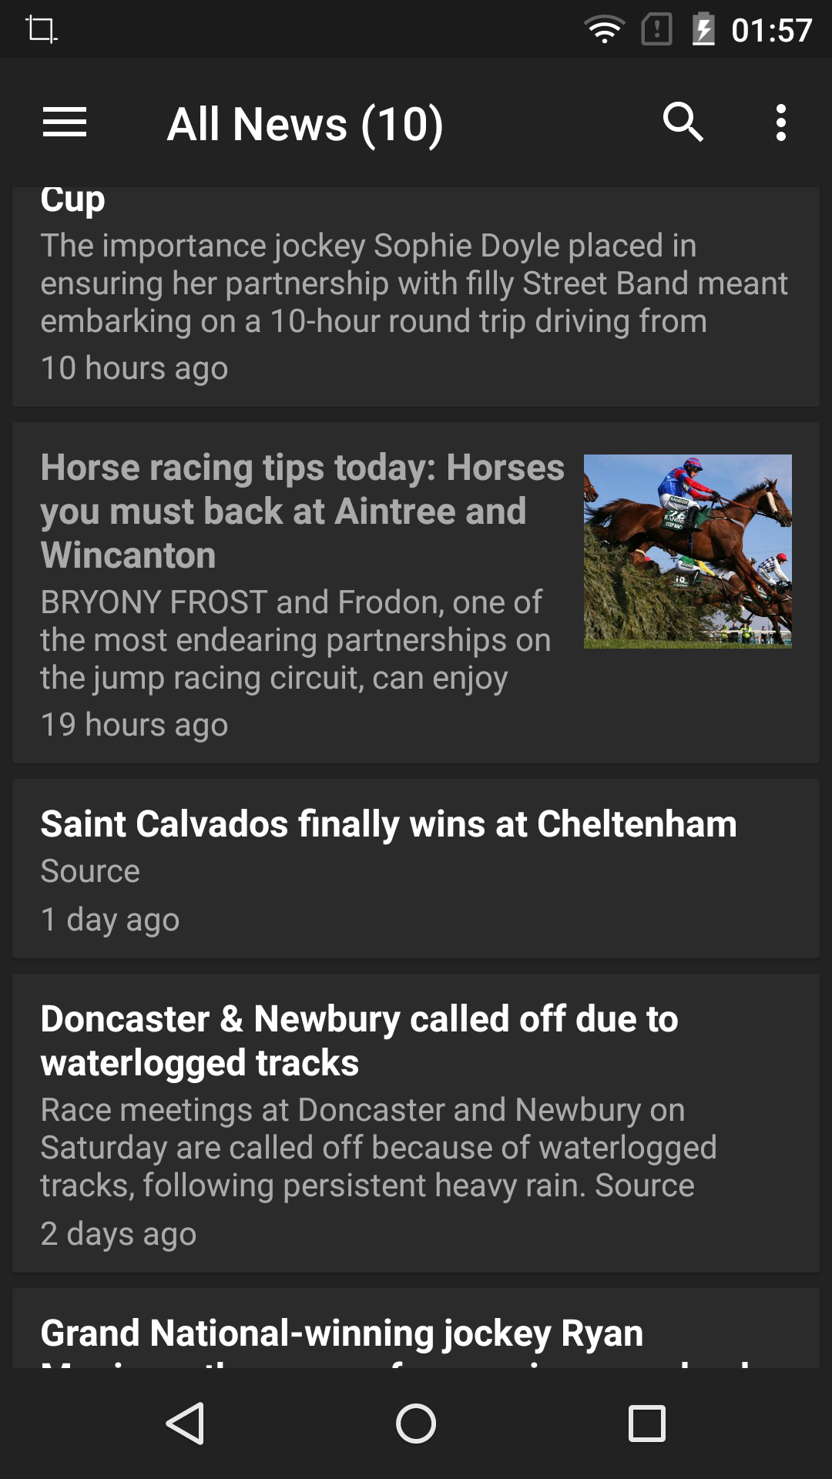Tap the screenshot crop icon in status bar
Image resolution: width=832 pixels, height=1479 pixels.
click(x=42, y=30)
